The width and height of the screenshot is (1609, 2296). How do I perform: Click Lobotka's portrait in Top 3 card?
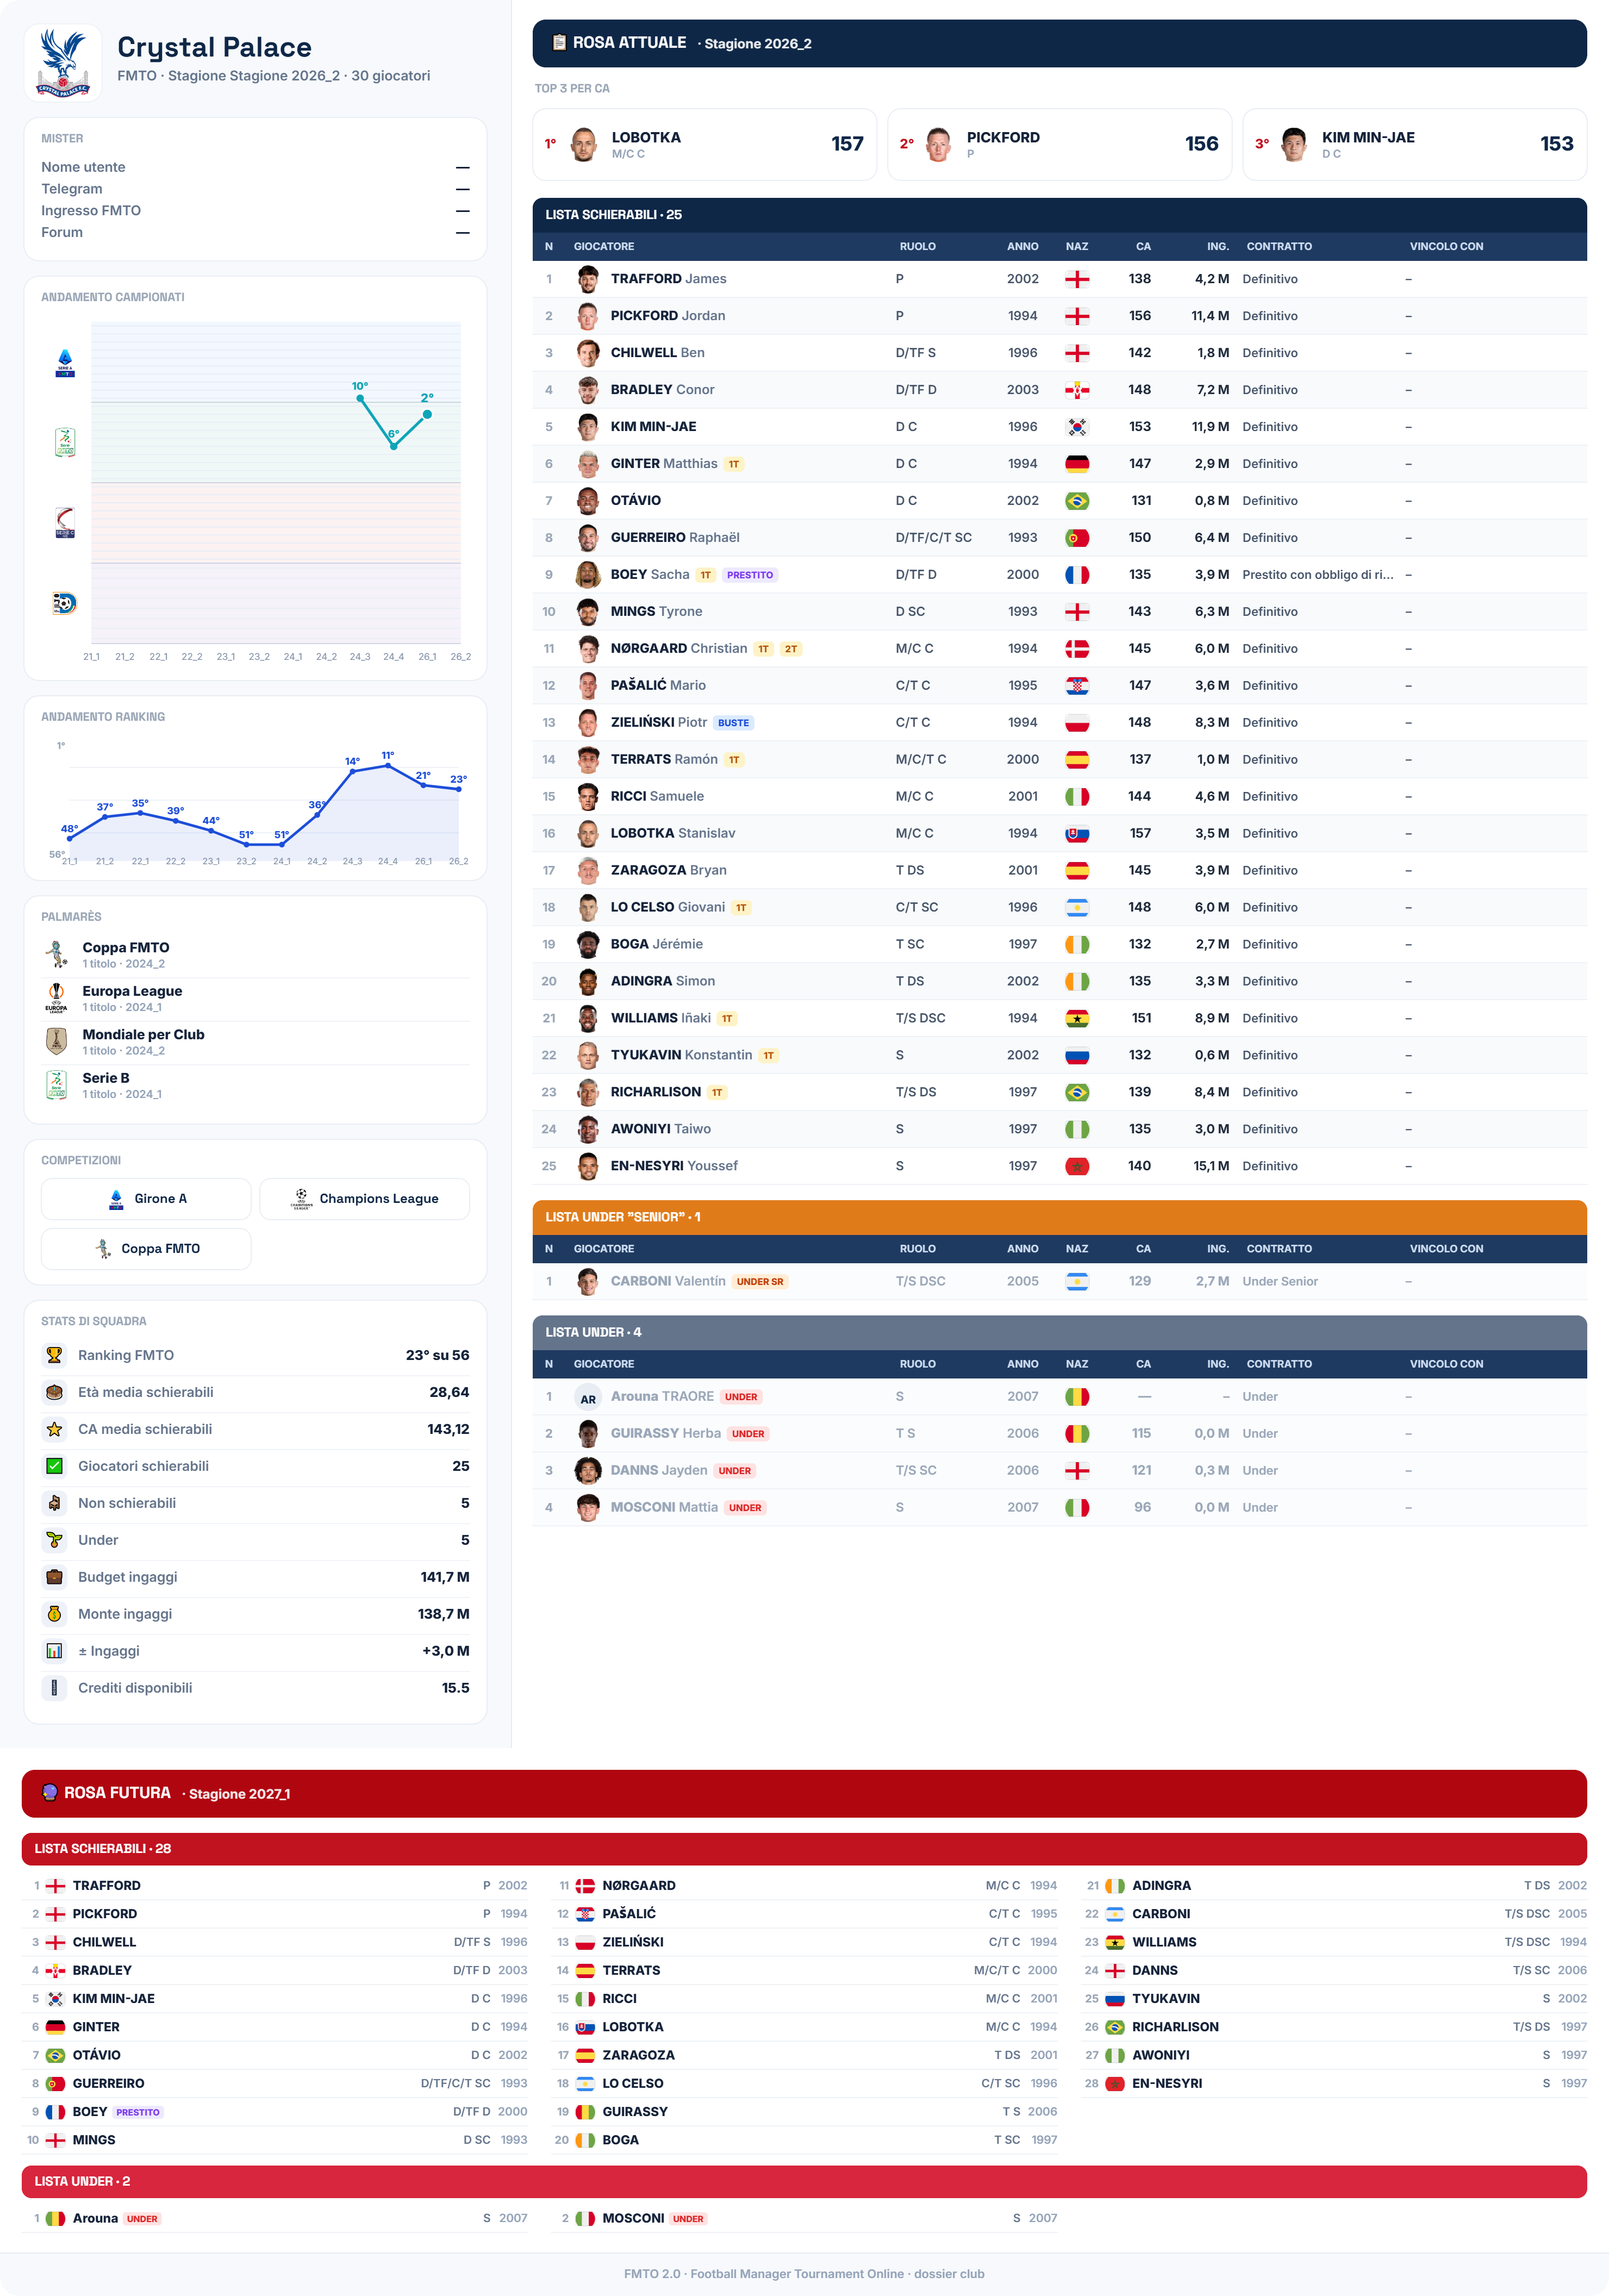pyautogui.click(x=584, y=144)
